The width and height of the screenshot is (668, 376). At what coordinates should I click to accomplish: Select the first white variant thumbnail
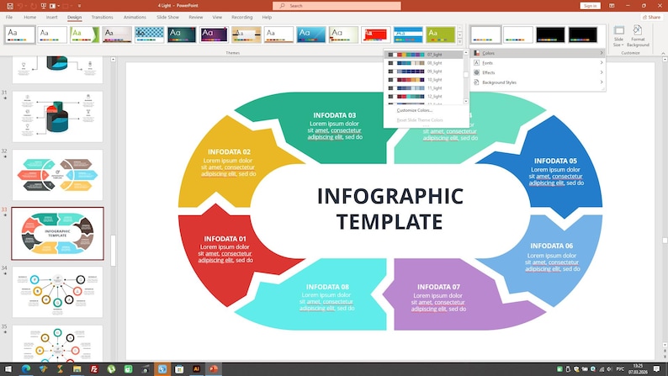pyautogui.click(x=485, y=34)
